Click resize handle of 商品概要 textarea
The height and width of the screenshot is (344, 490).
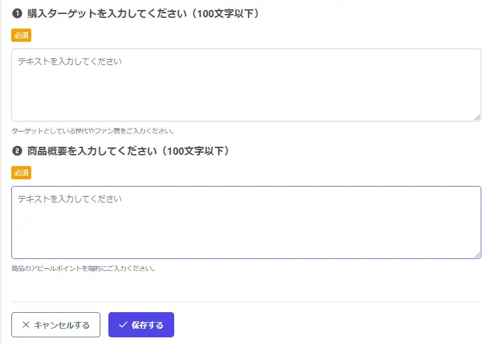[x=477, y=255]
